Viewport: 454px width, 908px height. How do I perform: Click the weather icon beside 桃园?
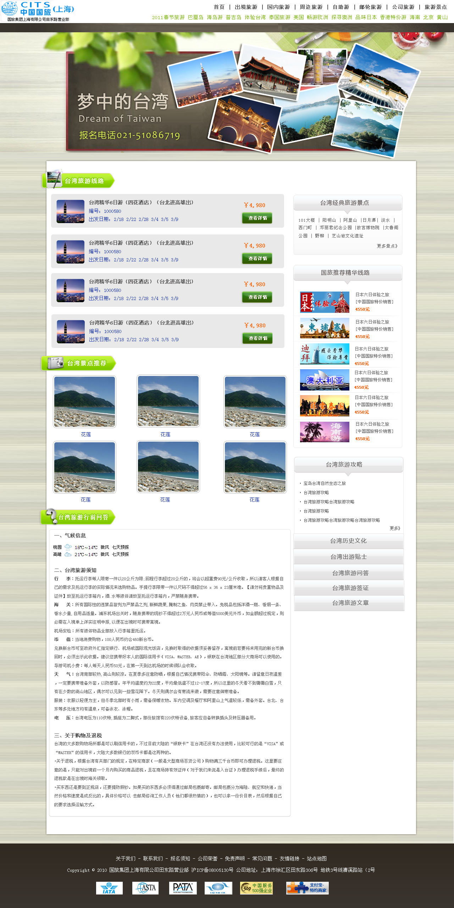coord(68,547)
